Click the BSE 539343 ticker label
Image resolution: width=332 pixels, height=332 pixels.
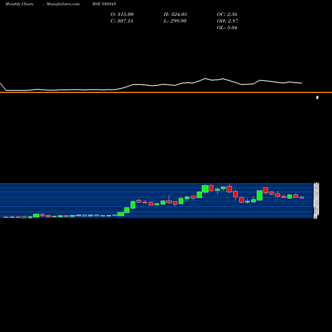(x=104, y=4)
